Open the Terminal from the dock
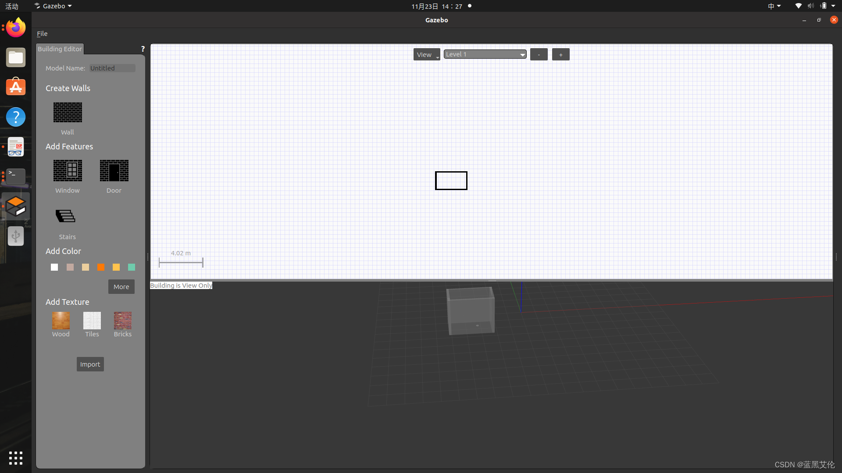 [16, 176]
